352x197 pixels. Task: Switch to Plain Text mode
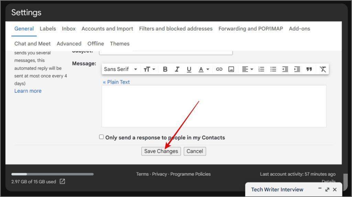(x=116, y=82)
